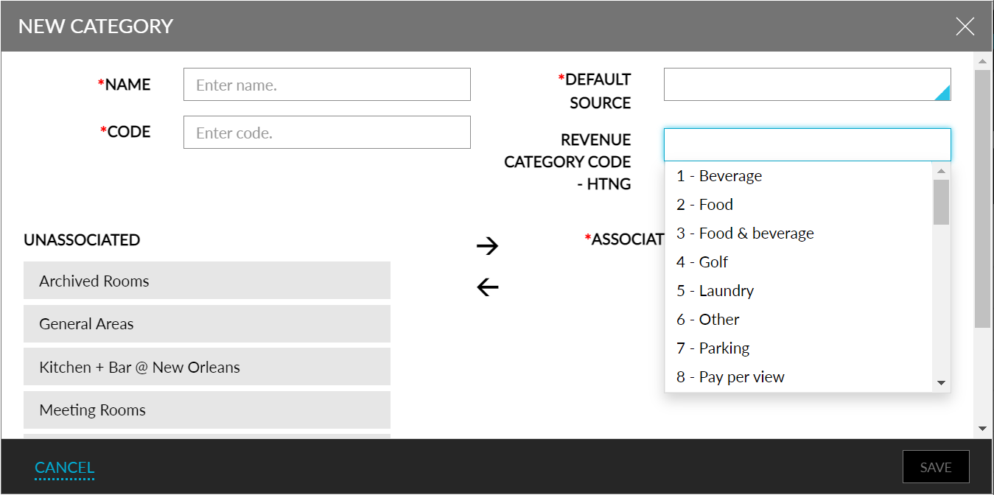This screenshot has height=495, width=994.
Task: Click into the 'Enter name.' field
Action: [326, 84]
